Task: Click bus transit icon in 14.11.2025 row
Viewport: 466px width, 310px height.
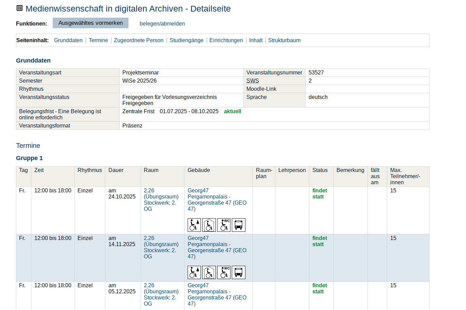Action: [x=239, y=272]
